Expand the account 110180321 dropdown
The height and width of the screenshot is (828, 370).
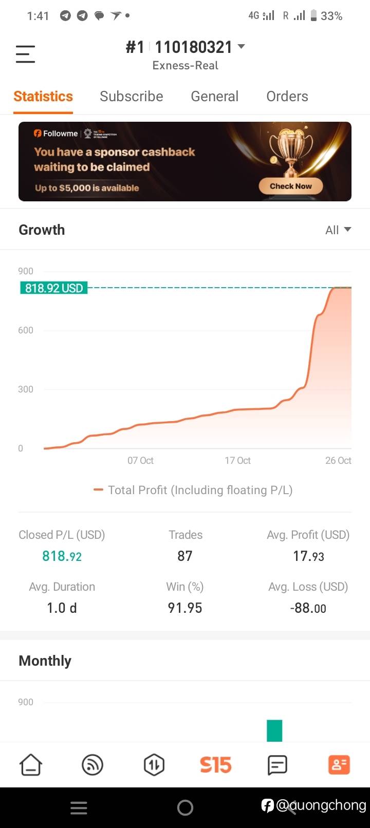click(x=241, y=47)
